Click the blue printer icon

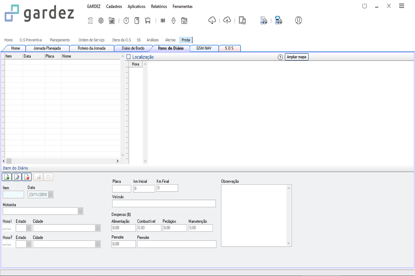click(x=278, y=20)
